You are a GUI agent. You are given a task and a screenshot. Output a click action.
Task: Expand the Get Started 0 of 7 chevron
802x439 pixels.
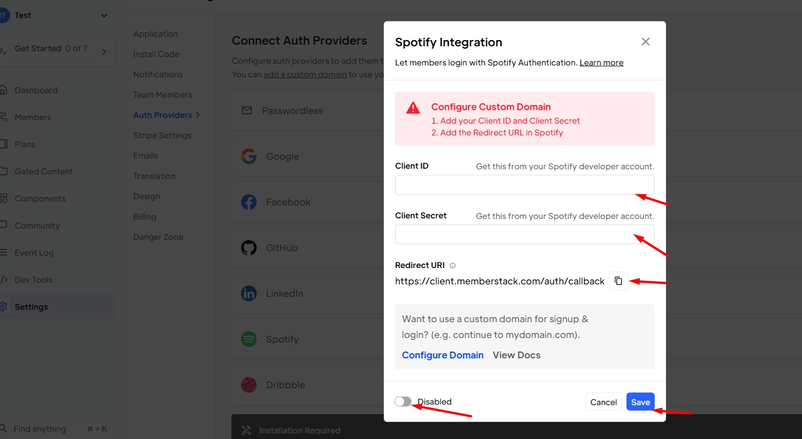tap(104, 51)
